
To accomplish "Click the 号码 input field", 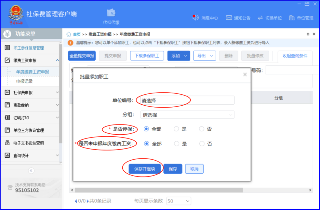I will pos(292,70).
